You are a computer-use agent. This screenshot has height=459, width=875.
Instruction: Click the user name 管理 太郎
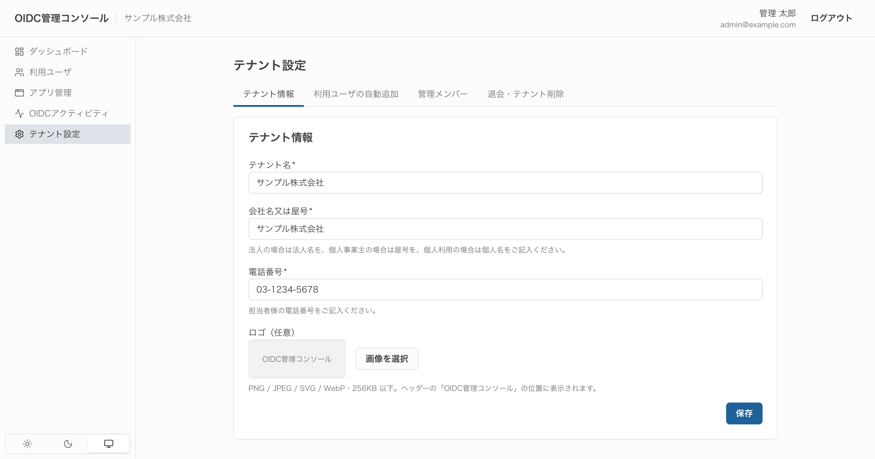point(777,13)
